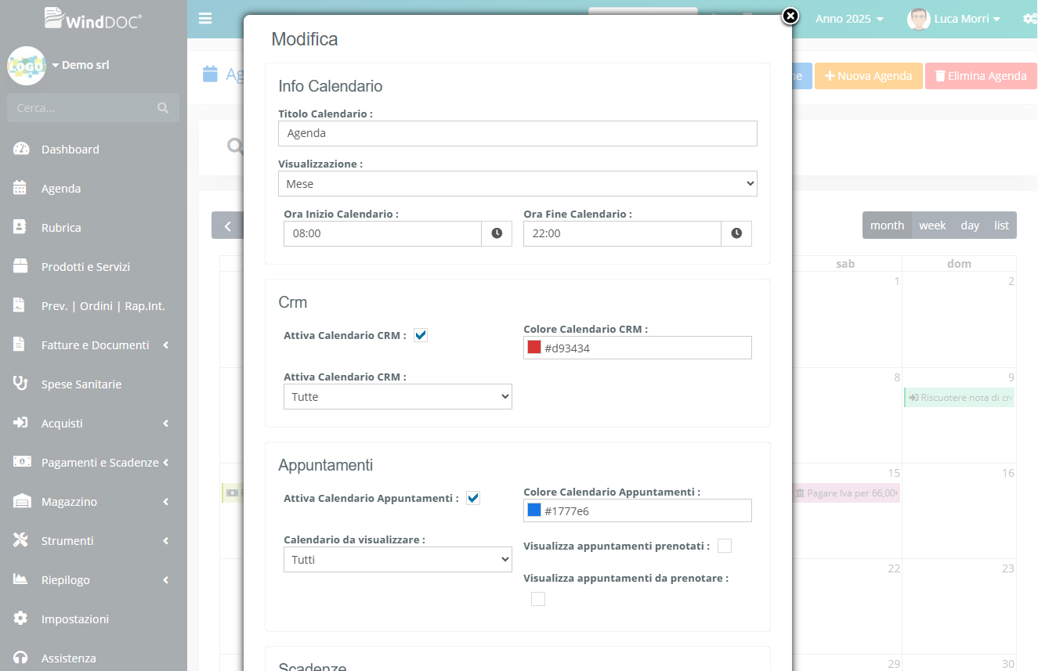Click the Nuova Agenda button
The height and width of the screenshot is (671, 1038).
(868, 76)
